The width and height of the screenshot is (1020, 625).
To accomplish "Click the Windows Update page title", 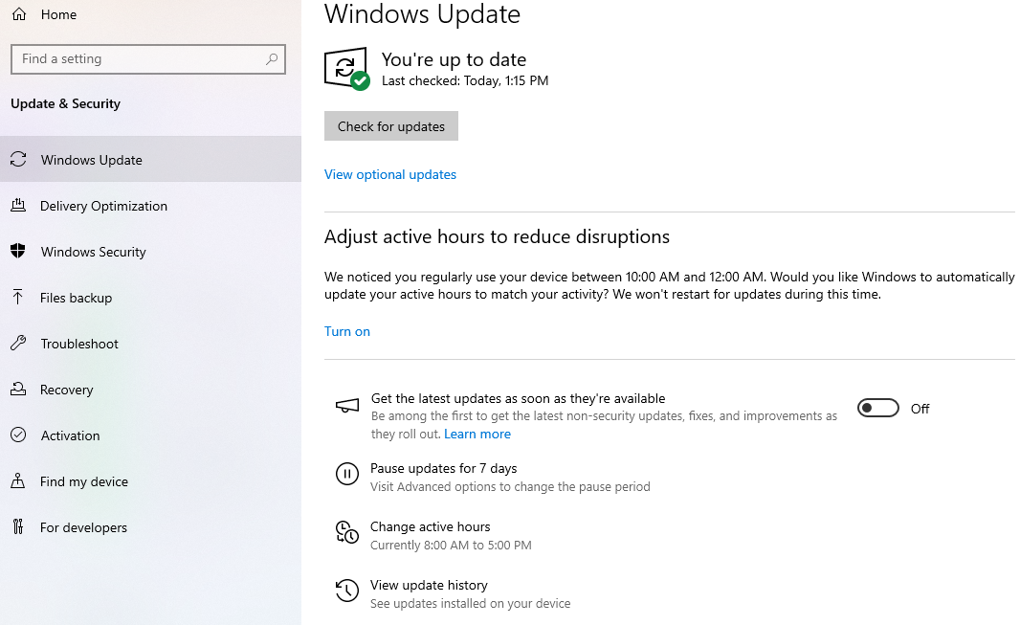I will [x=422, y=14].
